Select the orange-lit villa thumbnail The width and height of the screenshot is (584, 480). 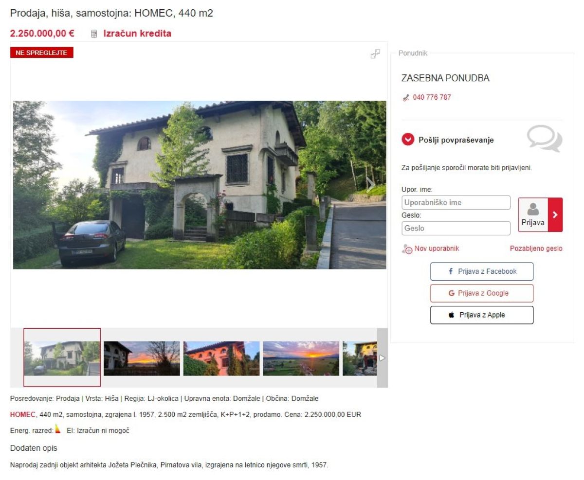pyautogui.click(x=221, y=358)
